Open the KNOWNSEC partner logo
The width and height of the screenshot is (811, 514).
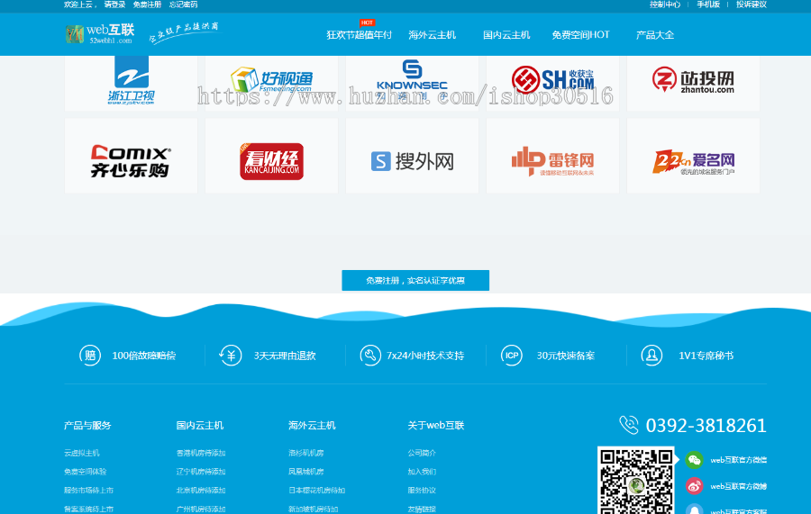coord(412,81)
